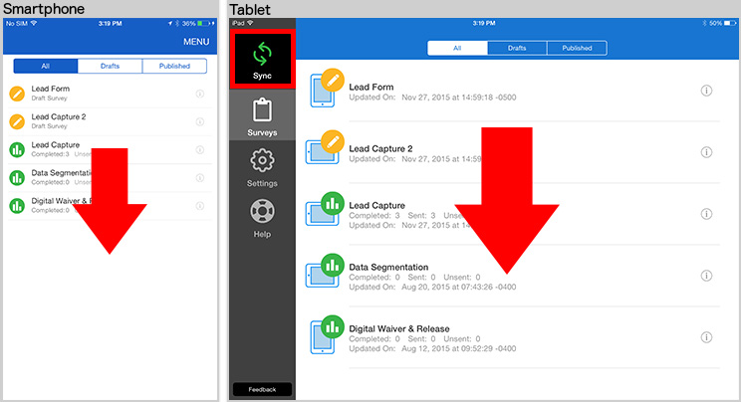741x402 pixels.
Task: Select the All tab on smartphone
Action: click(46, 66)
